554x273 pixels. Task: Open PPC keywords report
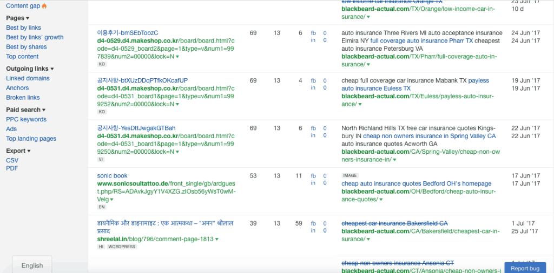tap(26, 119)
